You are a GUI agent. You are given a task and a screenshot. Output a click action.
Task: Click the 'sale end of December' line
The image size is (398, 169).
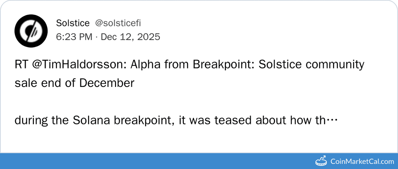click(x=74, y=83)
